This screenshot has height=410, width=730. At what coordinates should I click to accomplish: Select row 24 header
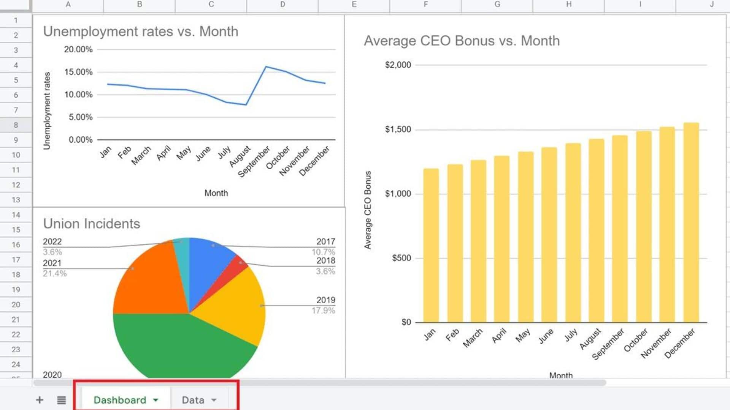coord(16,364)
